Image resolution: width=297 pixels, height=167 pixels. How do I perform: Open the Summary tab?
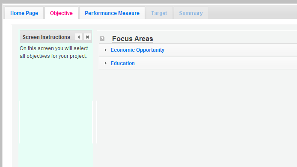tap(191, 13)
